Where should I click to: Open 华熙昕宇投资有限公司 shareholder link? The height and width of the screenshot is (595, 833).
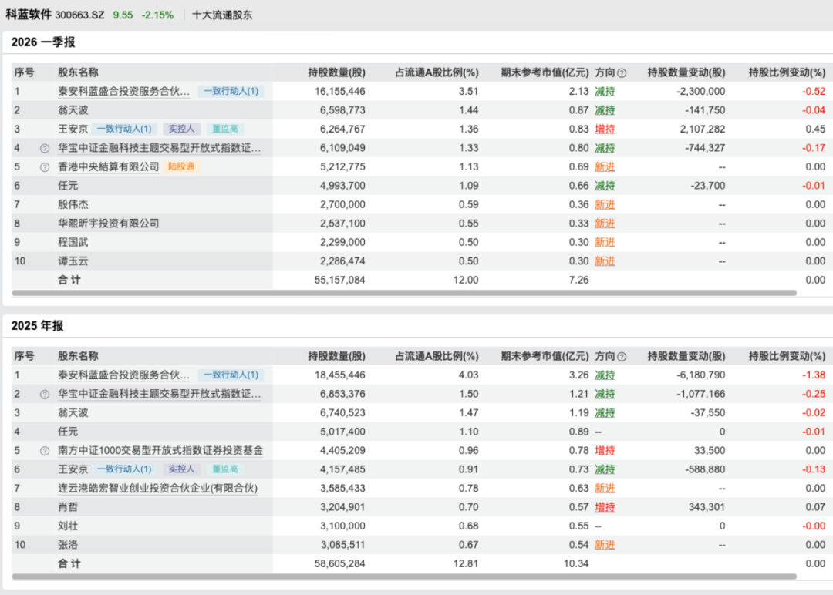click(x=109, y=224)
